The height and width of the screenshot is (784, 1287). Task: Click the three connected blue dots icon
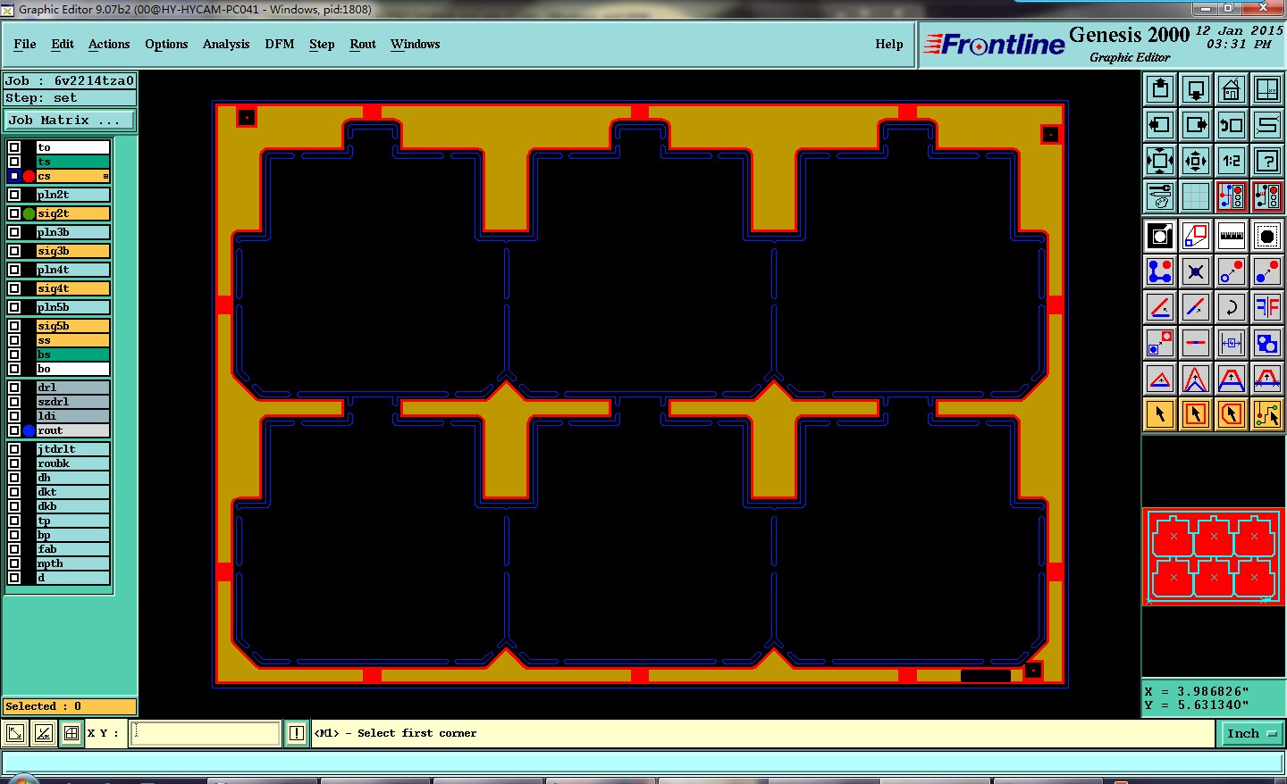tap(1160, 271)
